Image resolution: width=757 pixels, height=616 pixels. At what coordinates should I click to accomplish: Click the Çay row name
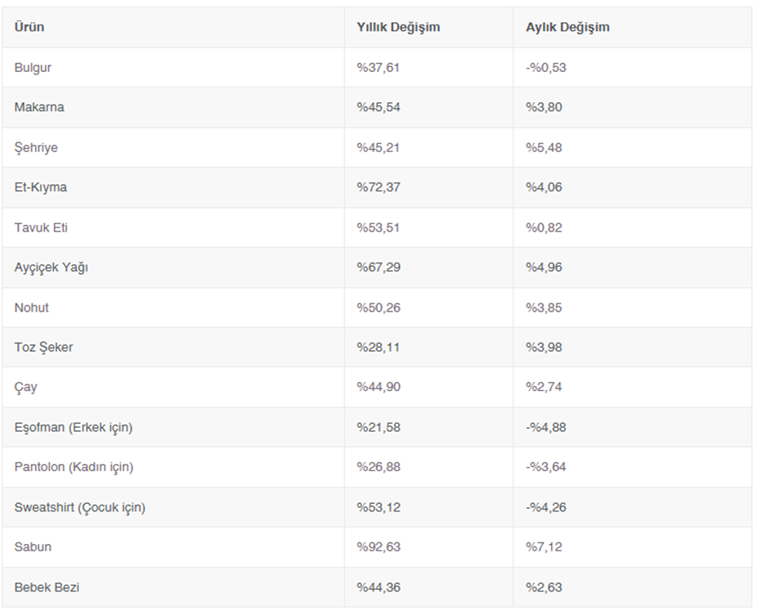25,387
